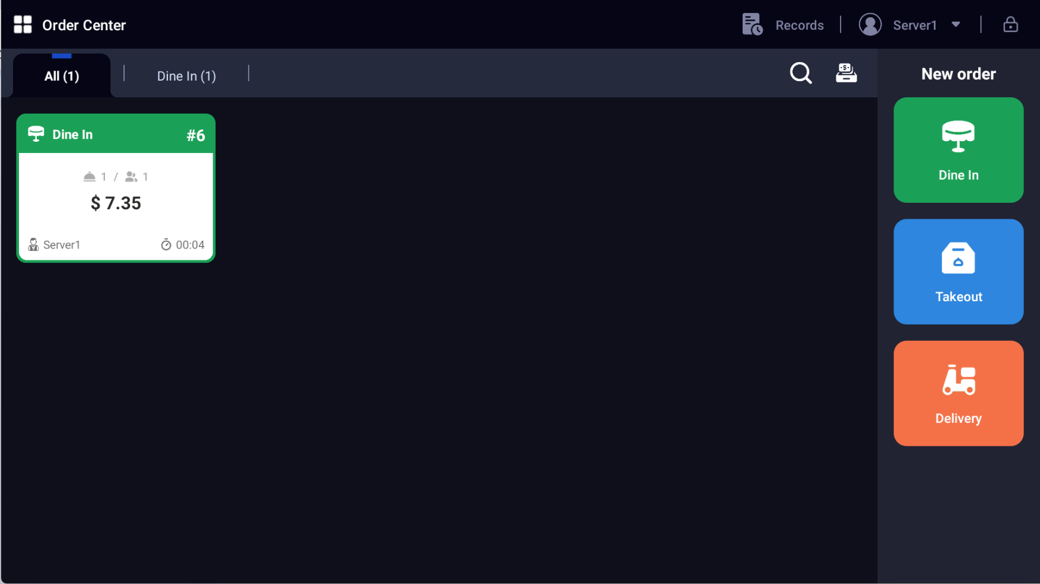Click the Order Center title
1040x584 pixels.
[x=84, y=25]
